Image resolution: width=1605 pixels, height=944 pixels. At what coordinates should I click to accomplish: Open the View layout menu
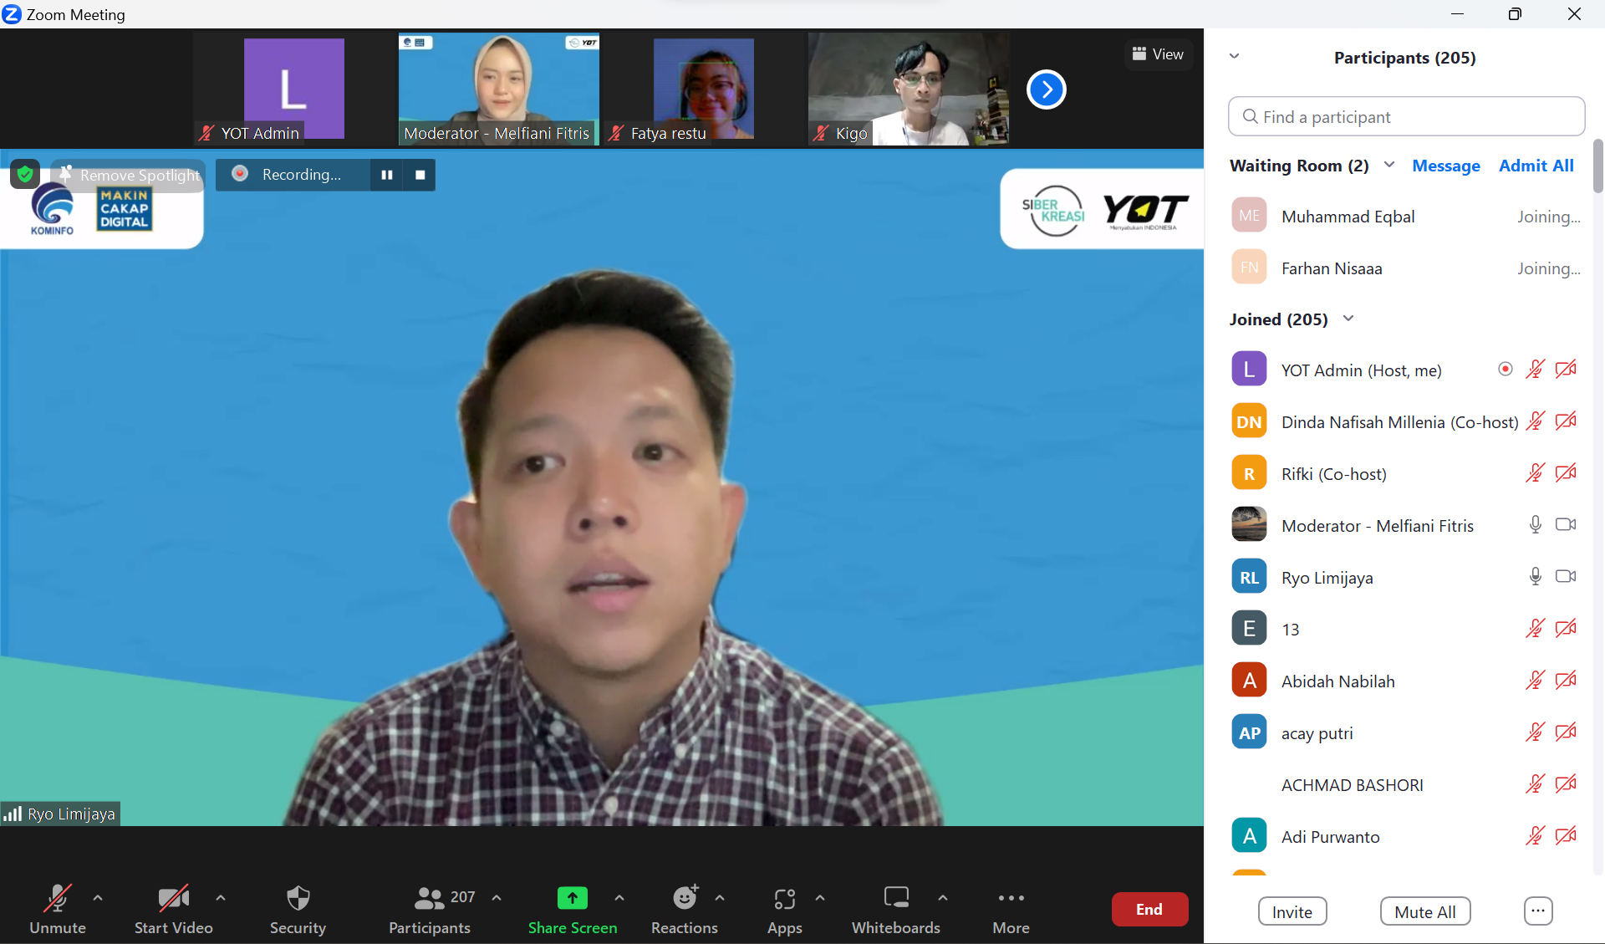coord(1158,54)
